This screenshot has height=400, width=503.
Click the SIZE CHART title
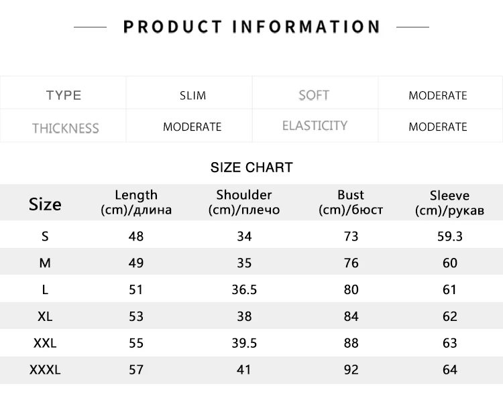pyautogui.click(x=251, y=168)
